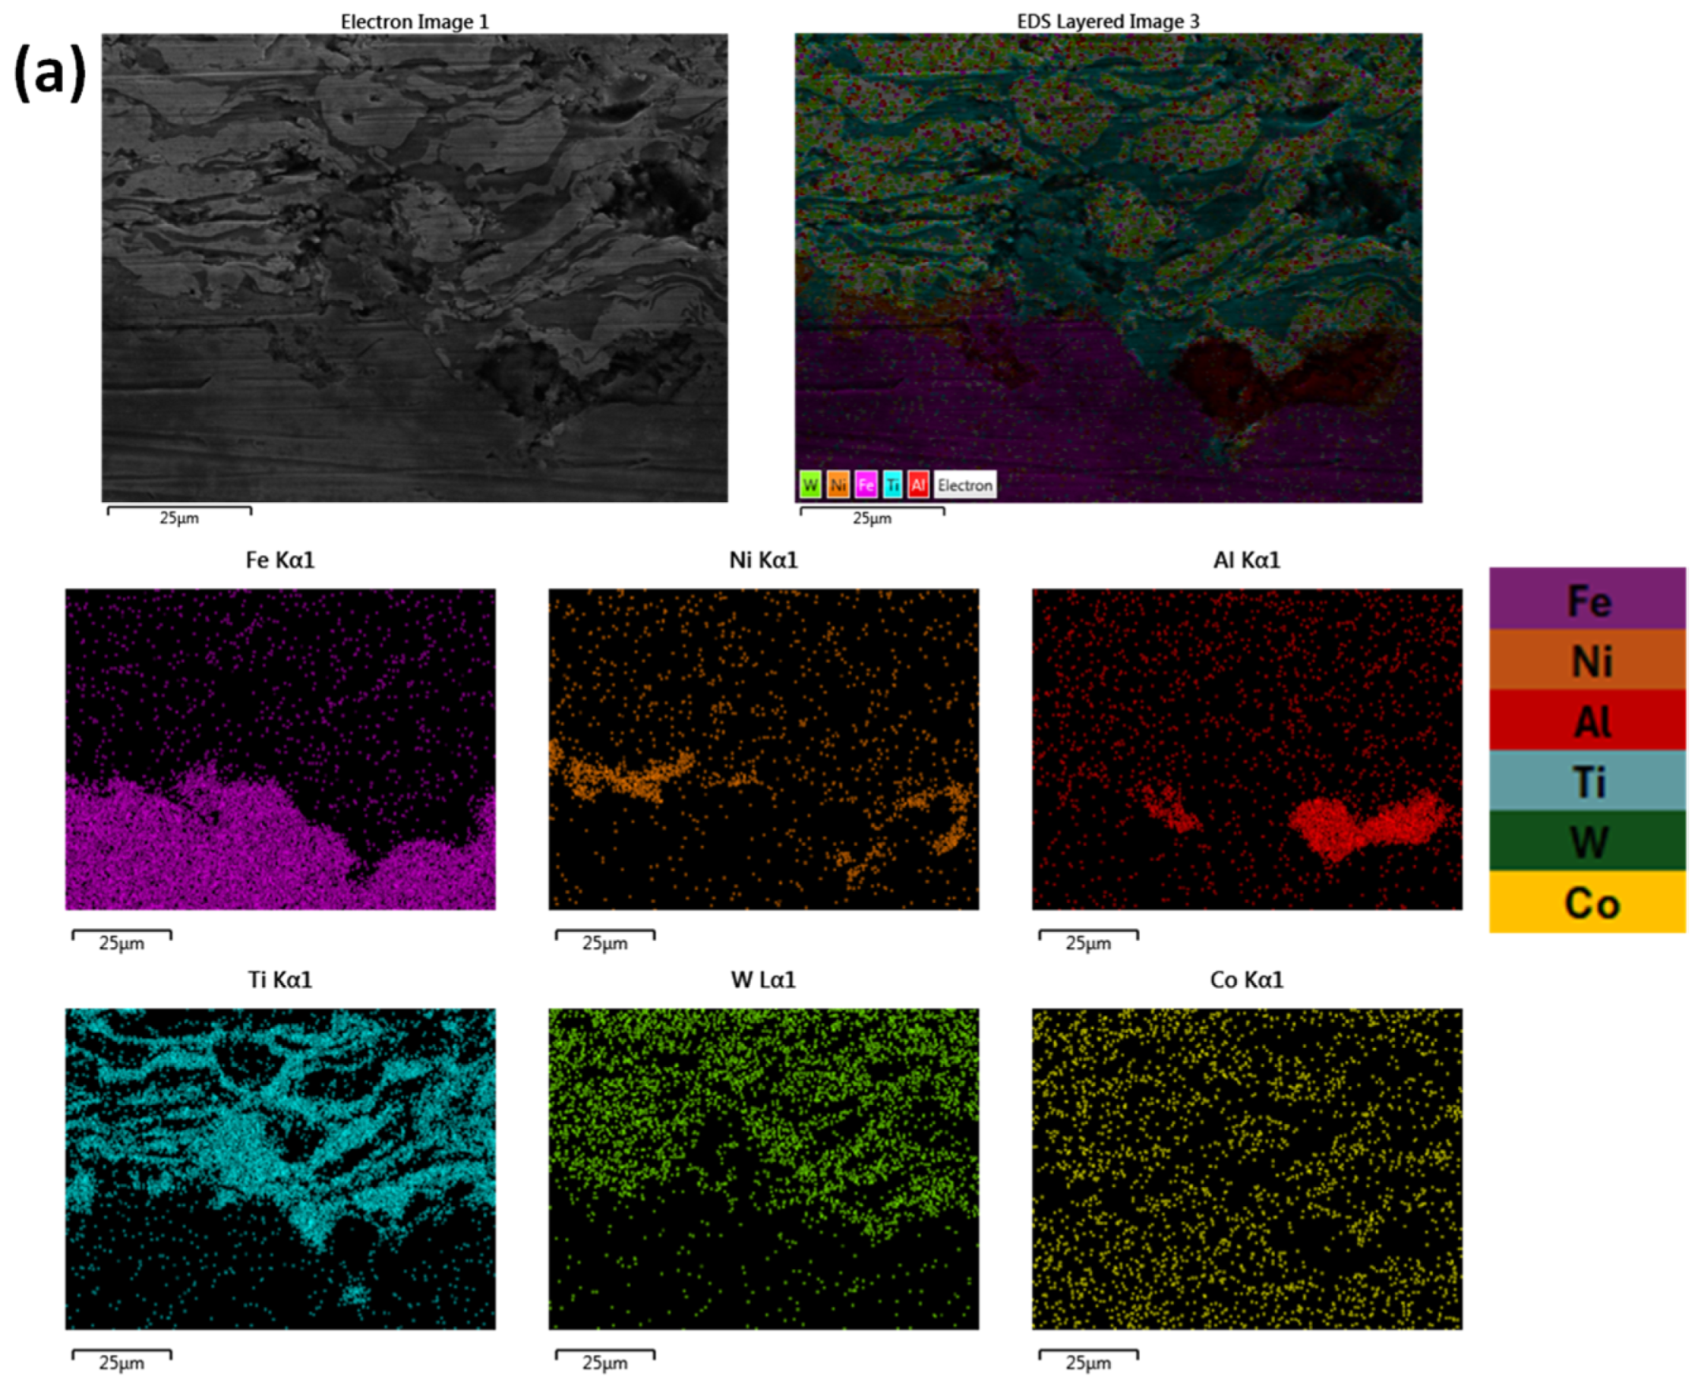Select the teal Ti color swatch
Viewport: 1701px width, 1389px height.
tap(1587, 781)
